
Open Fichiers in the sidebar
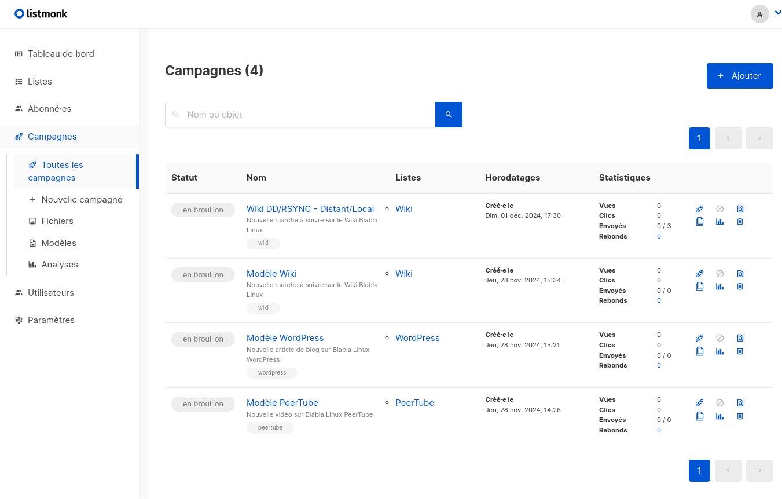coord(75,221)
